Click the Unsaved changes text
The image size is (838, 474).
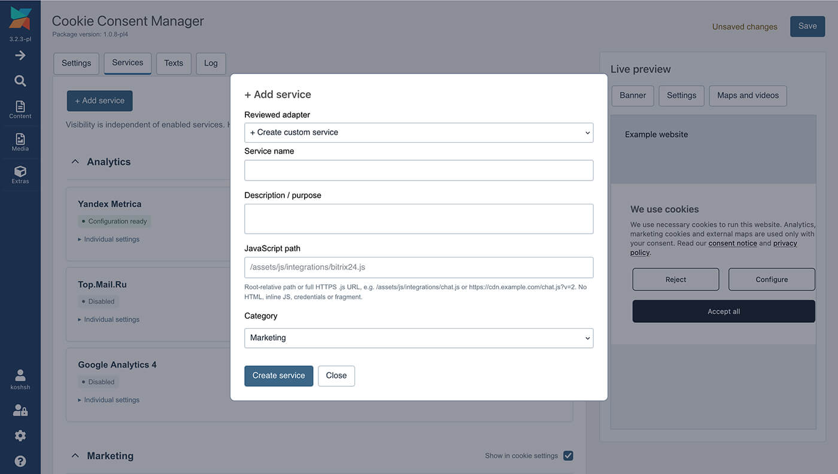745,27
